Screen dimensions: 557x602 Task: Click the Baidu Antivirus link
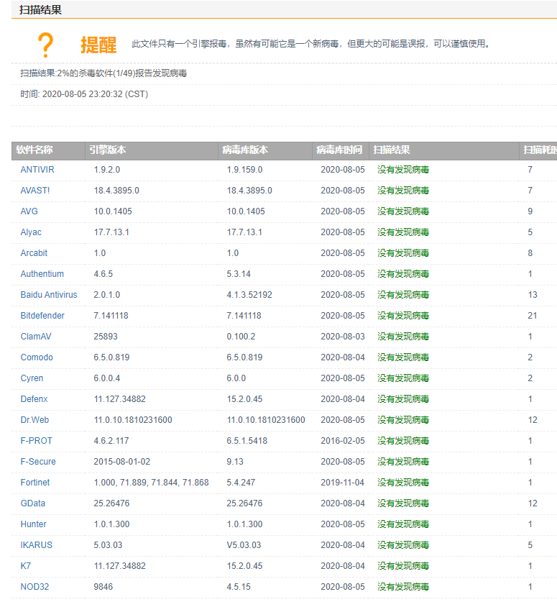click(x=49, y=295)
